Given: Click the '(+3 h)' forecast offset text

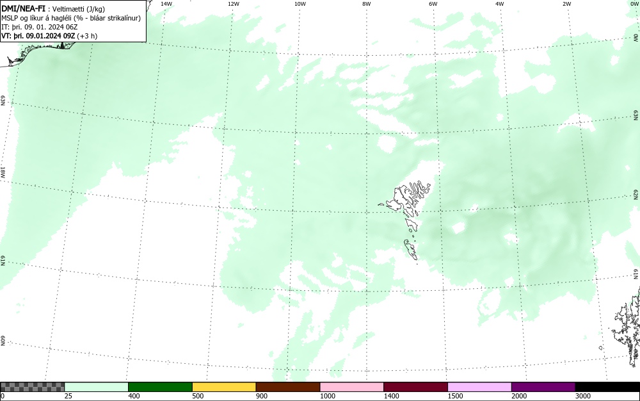Looking at the screenshot, I should (87, 36).
